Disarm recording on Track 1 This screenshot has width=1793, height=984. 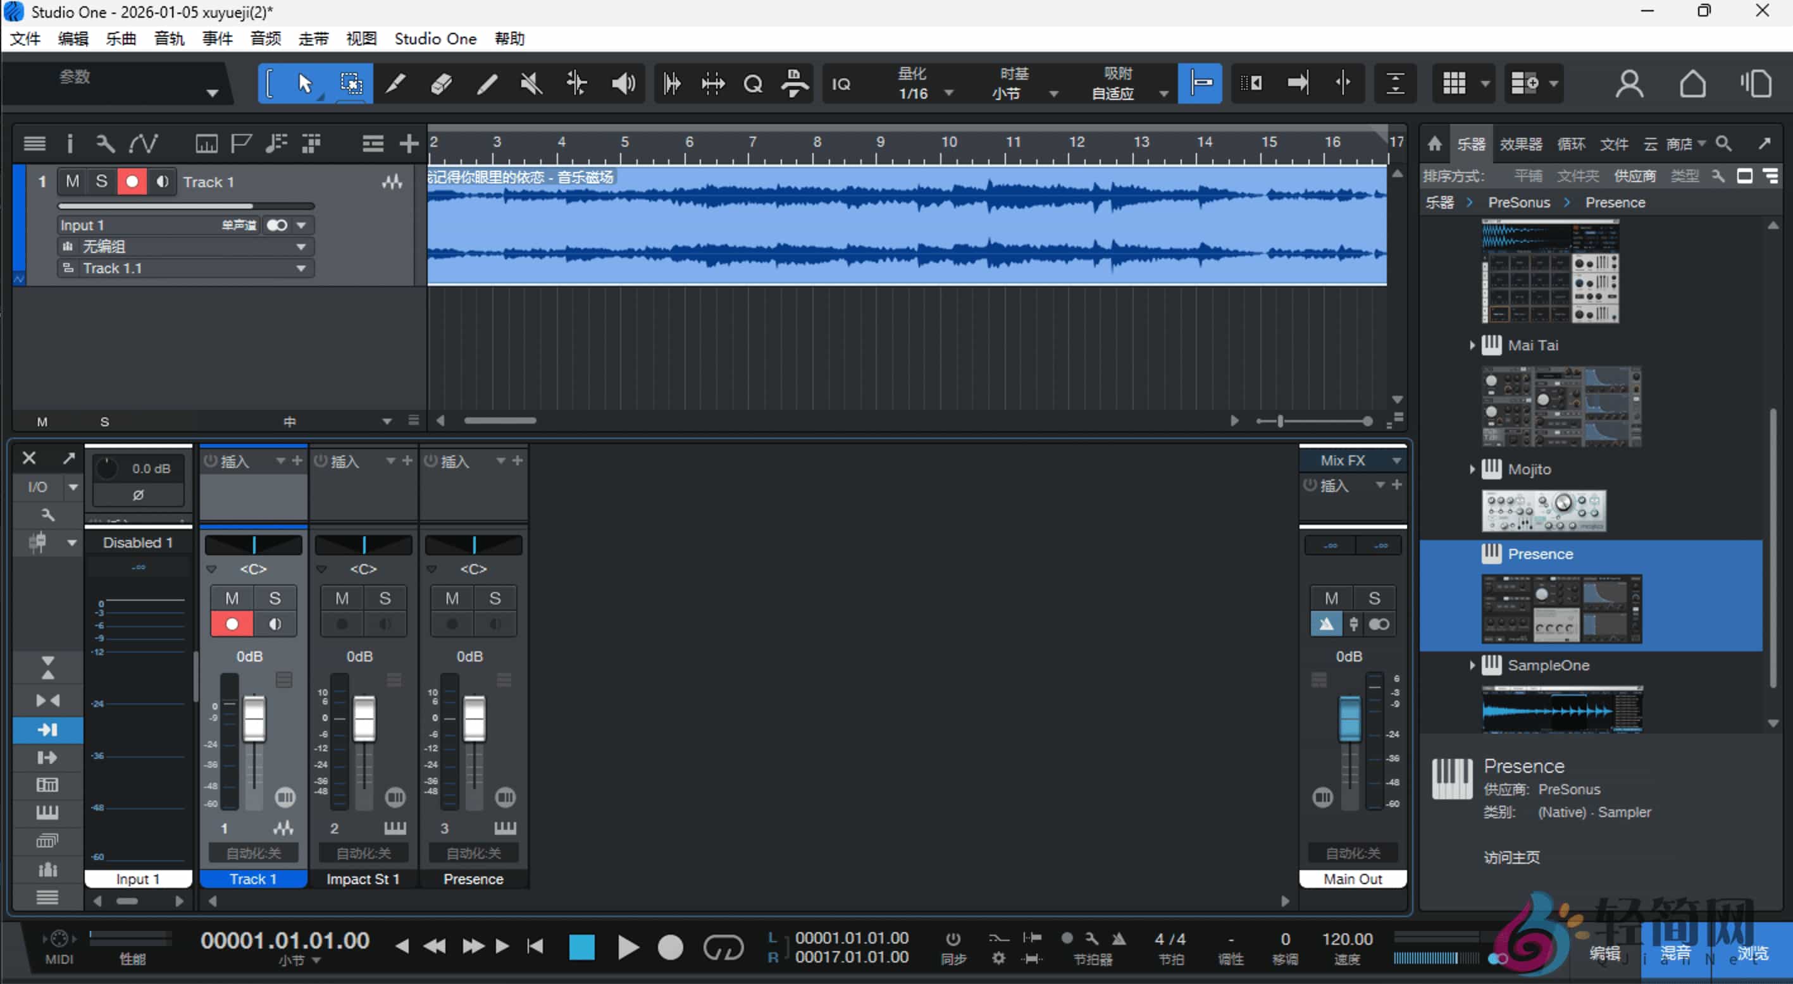point(132,181)
